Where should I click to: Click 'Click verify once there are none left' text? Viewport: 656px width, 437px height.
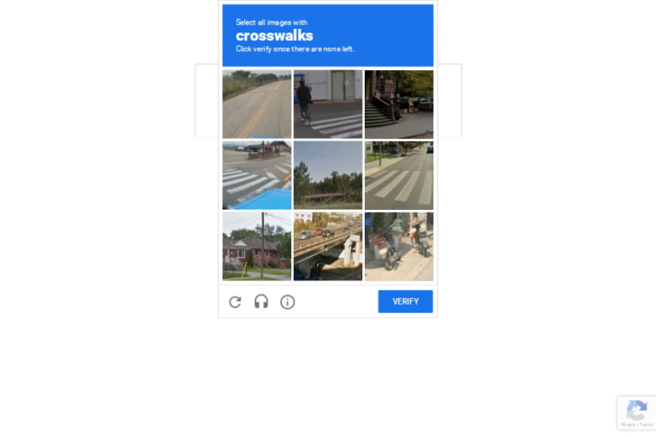pyautogui.click(x=295, y=49)
